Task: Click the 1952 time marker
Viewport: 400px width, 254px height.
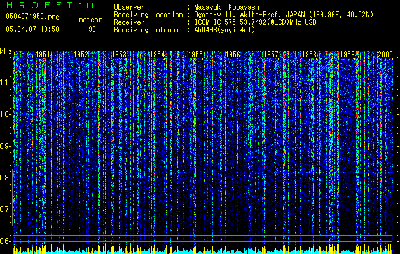Action: 81,55
